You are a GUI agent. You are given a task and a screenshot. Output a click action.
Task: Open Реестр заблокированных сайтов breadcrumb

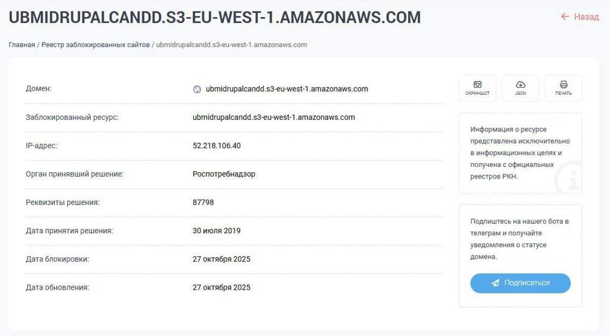pos(96,45)
